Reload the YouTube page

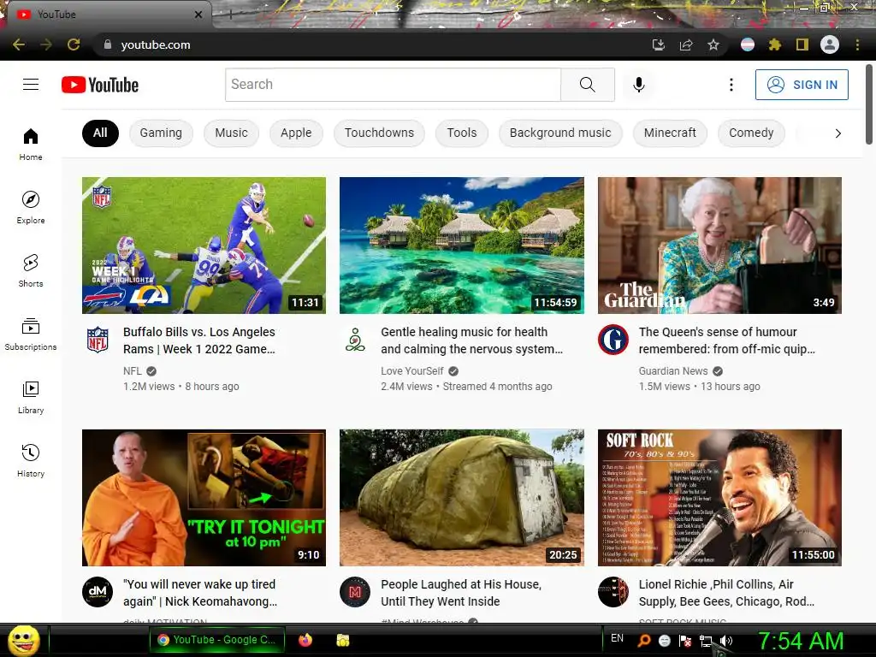coord(74,44)
